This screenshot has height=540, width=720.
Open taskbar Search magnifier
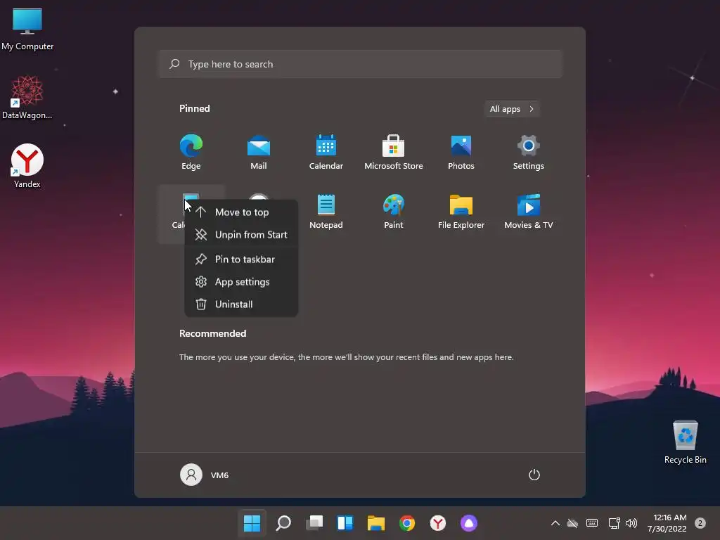click(x=283, y=523)
